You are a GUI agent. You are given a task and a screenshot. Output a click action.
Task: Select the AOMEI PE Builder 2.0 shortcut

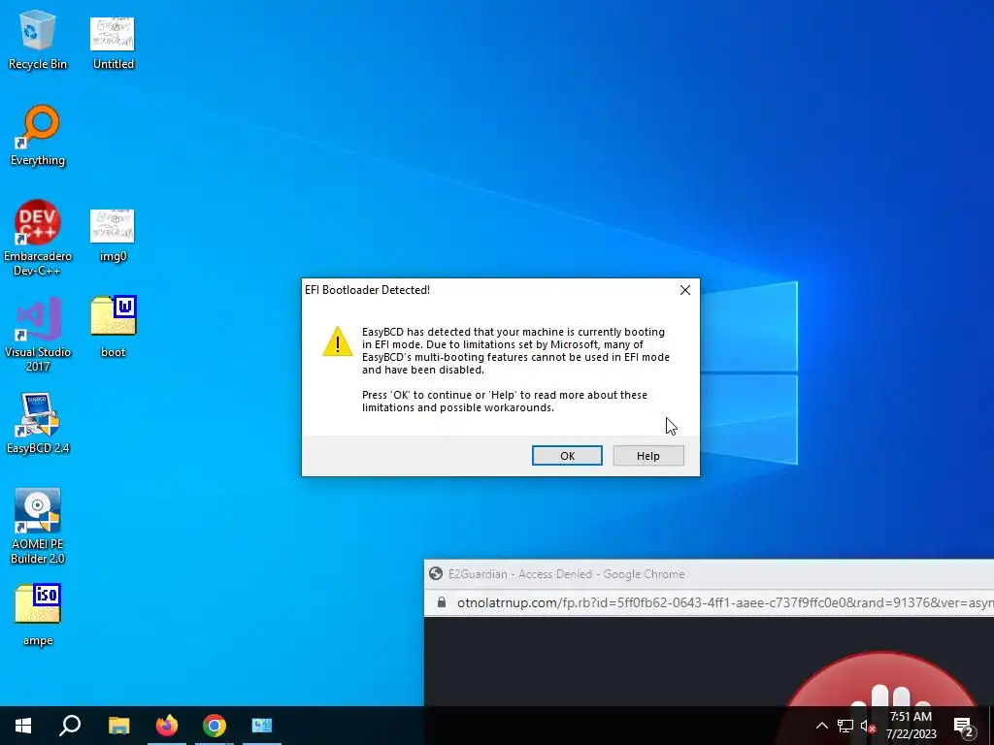tap(38, 526)
